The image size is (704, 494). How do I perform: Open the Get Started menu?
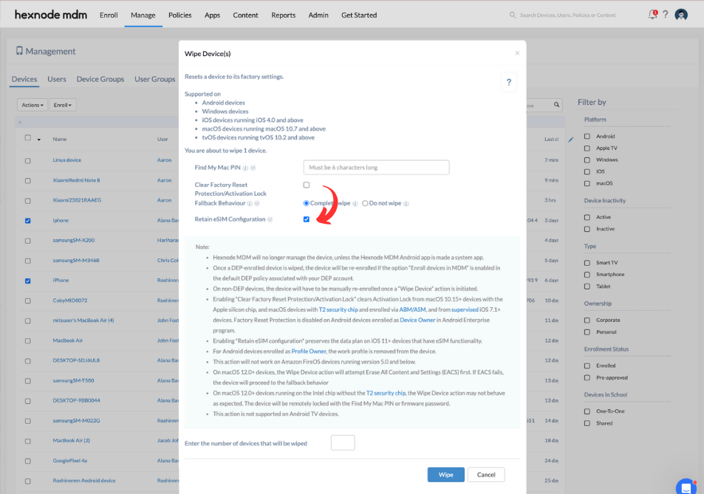click(x=359, y=15)
